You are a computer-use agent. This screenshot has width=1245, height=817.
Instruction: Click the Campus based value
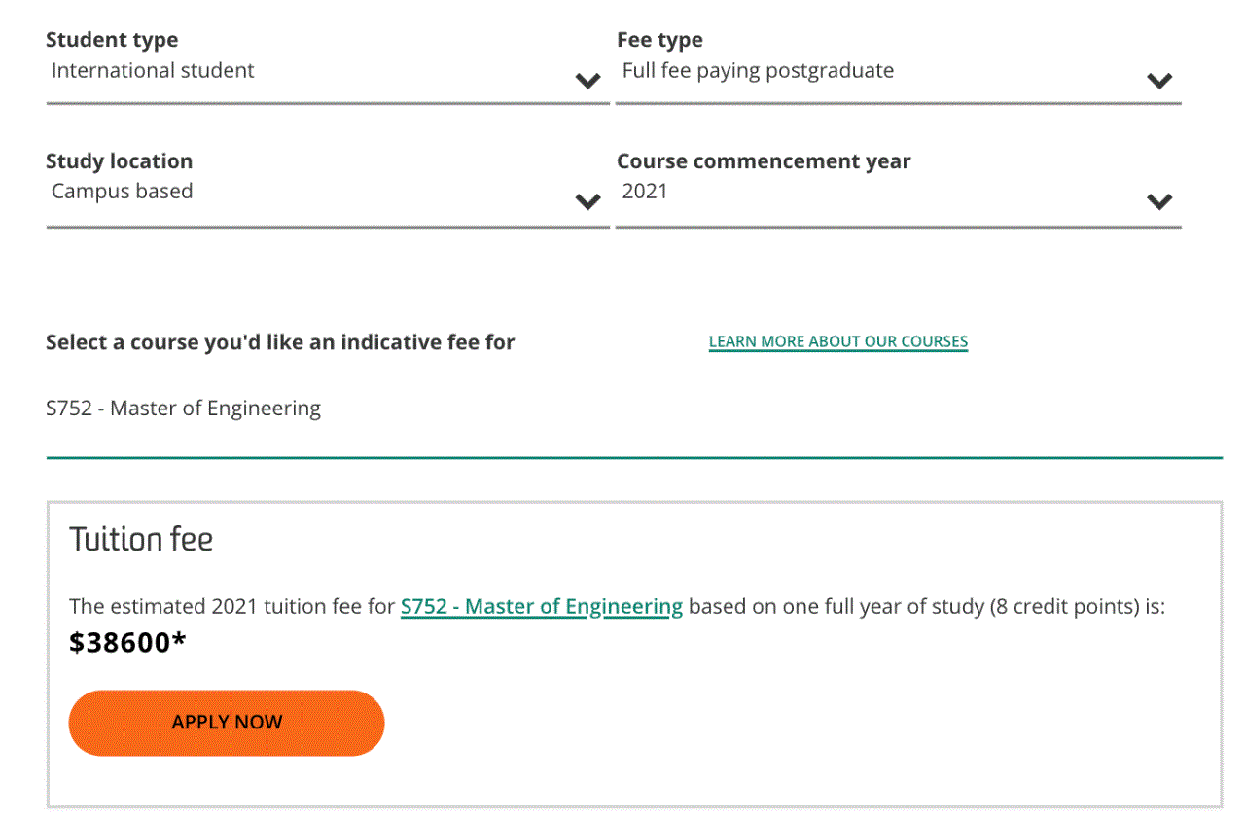[x=122, y=192]
